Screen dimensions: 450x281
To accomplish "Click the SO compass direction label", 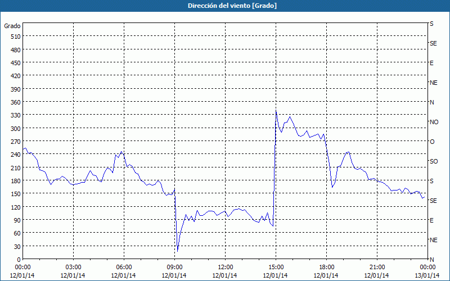I will [x=434, y=161].
